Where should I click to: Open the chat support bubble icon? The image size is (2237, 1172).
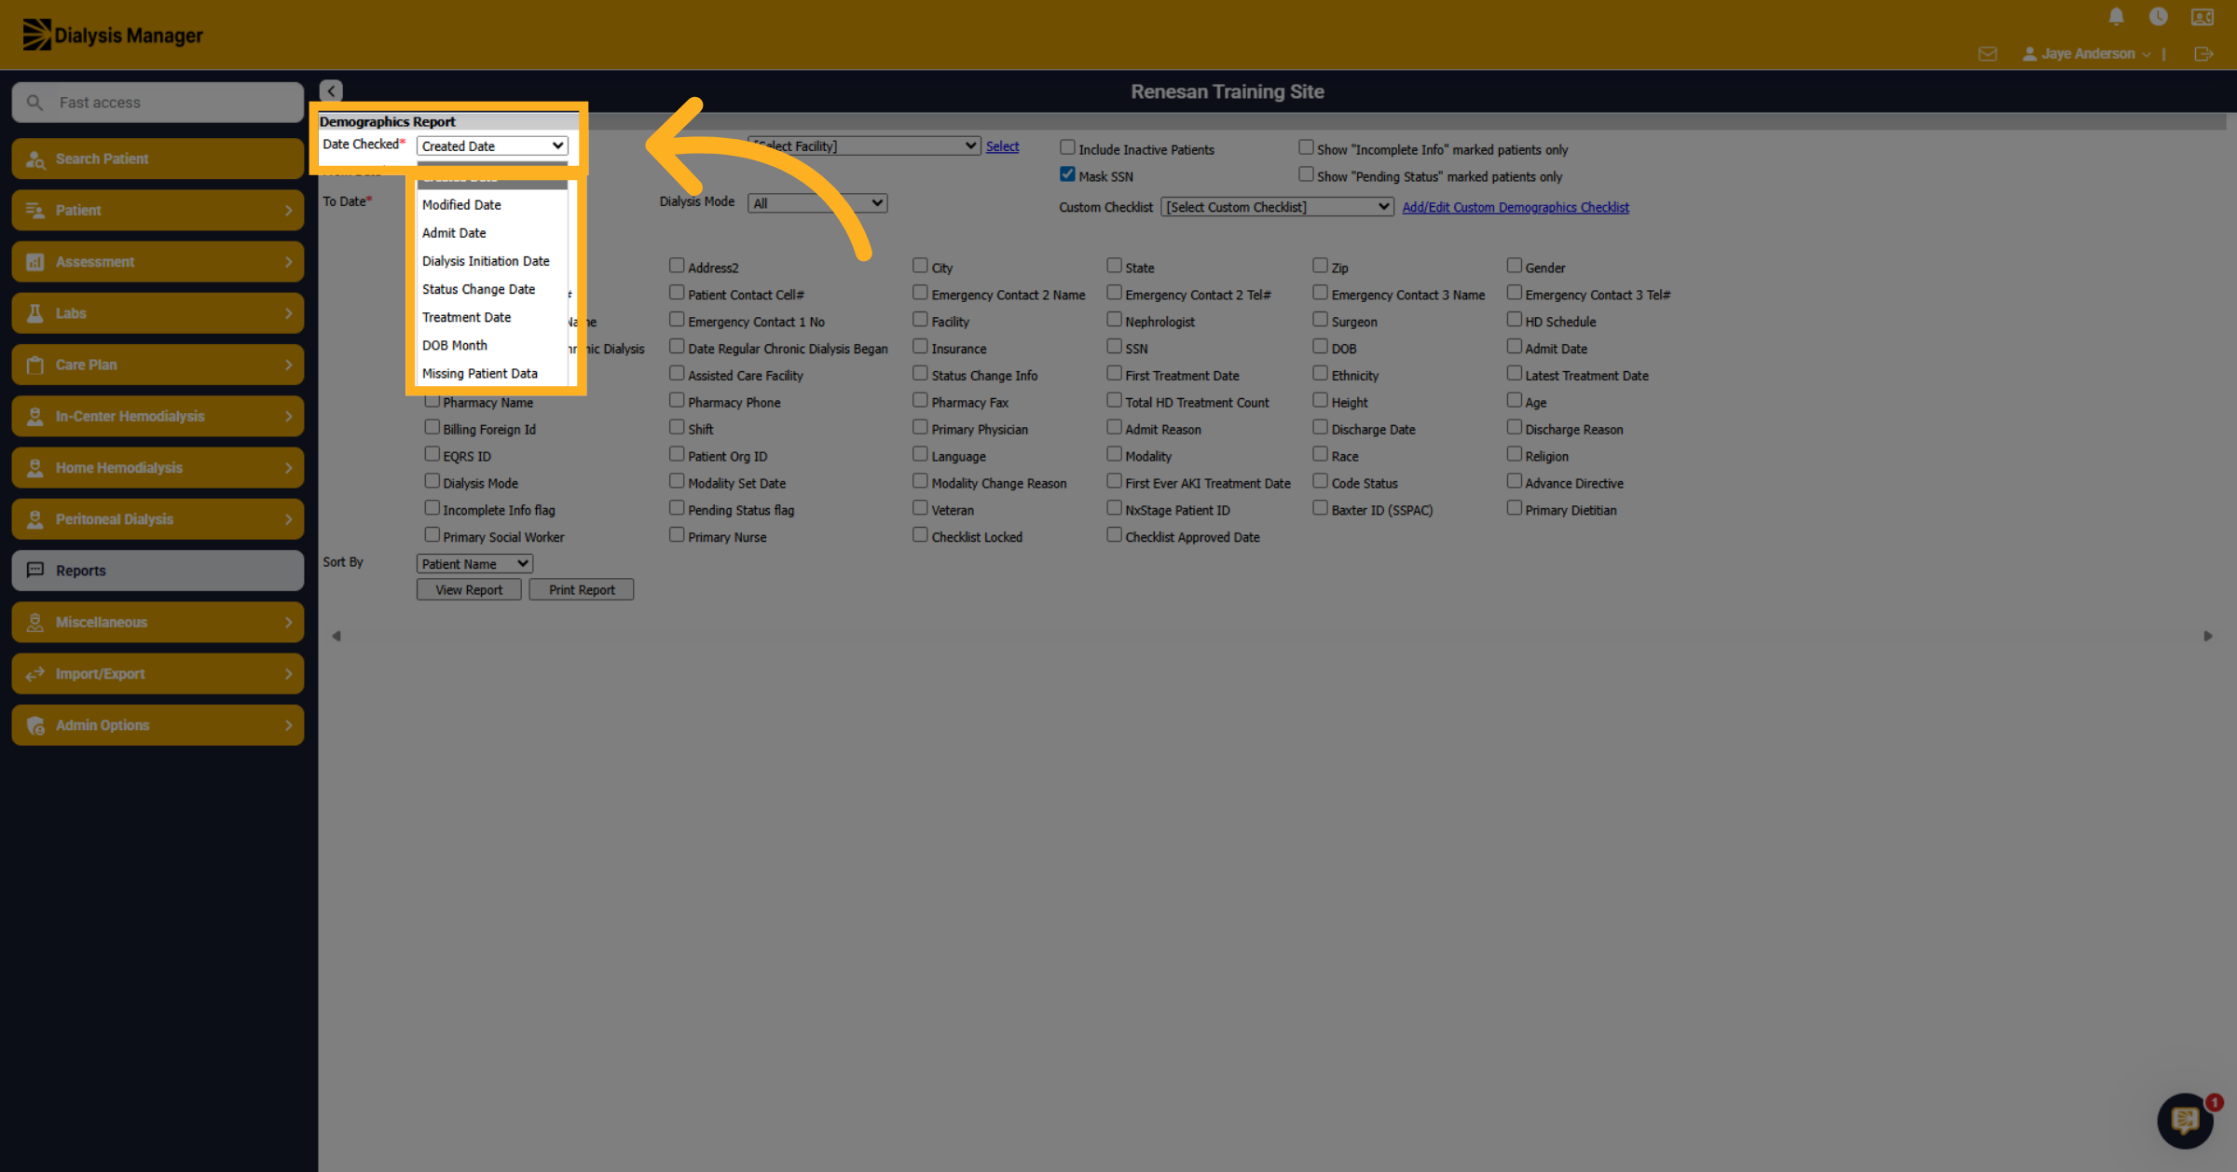click(x=2185, y=1120)
